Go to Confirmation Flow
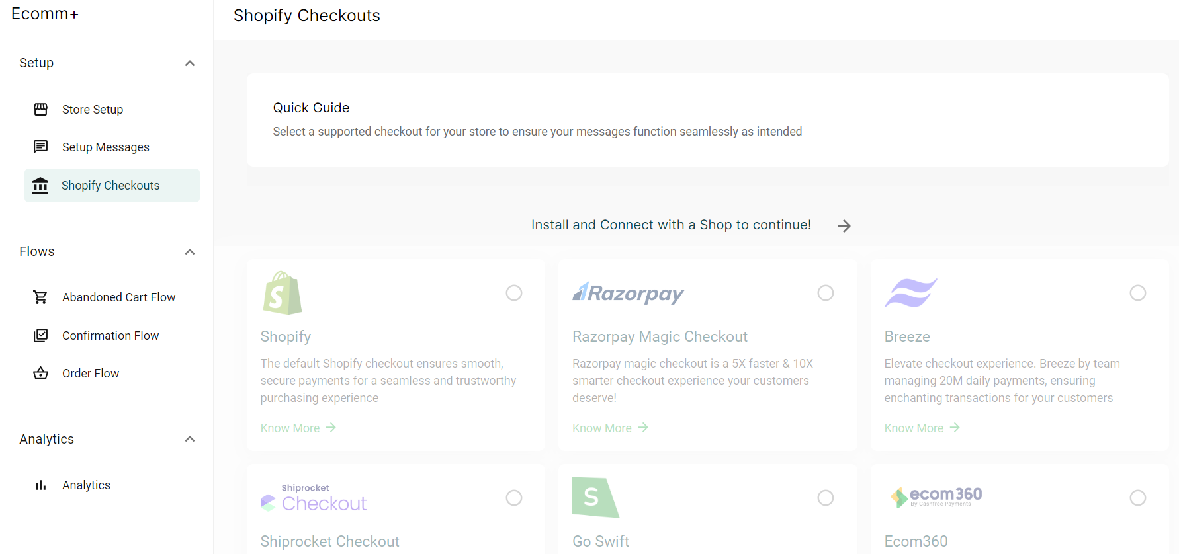 pos(112,336)
